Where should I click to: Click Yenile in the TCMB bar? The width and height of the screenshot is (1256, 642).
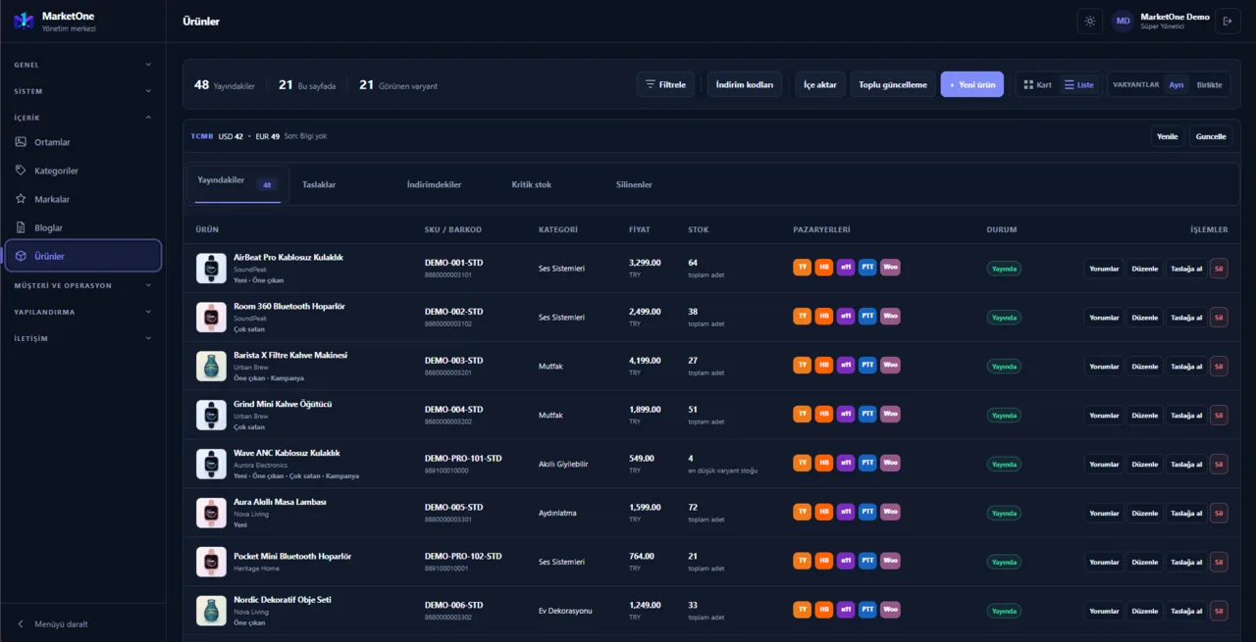pyautogui.click(x=1167, y=136)
